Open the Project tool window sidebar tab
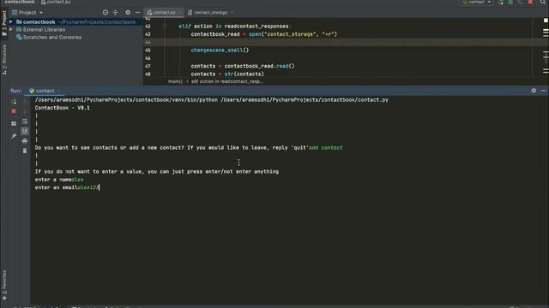Image resolution: width=549 pixels, height=308 pixels. [4, 23]
